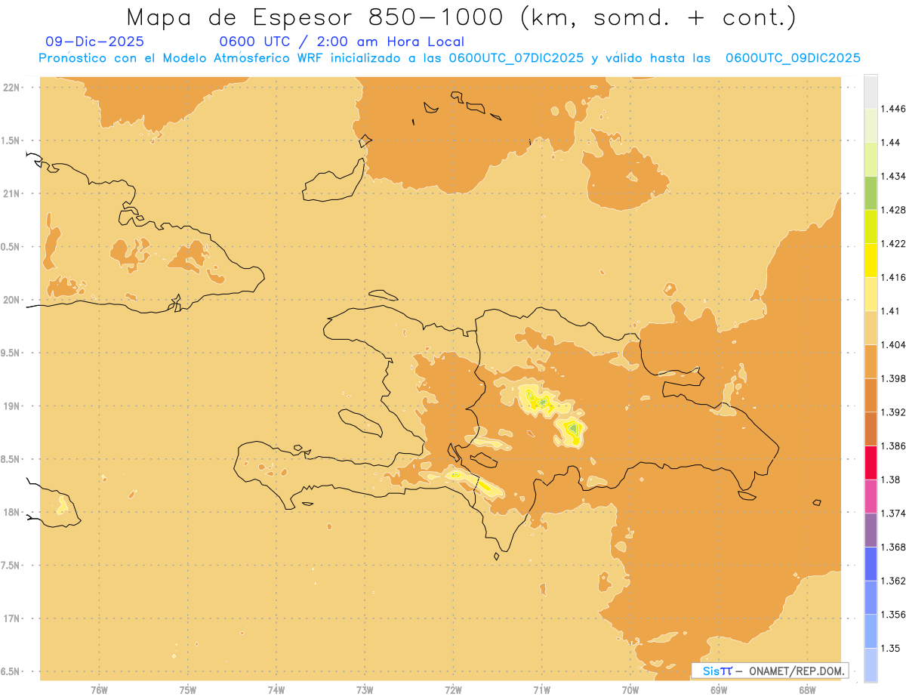
Task: Select the 71W longitude label
Action: coord(541,690)
